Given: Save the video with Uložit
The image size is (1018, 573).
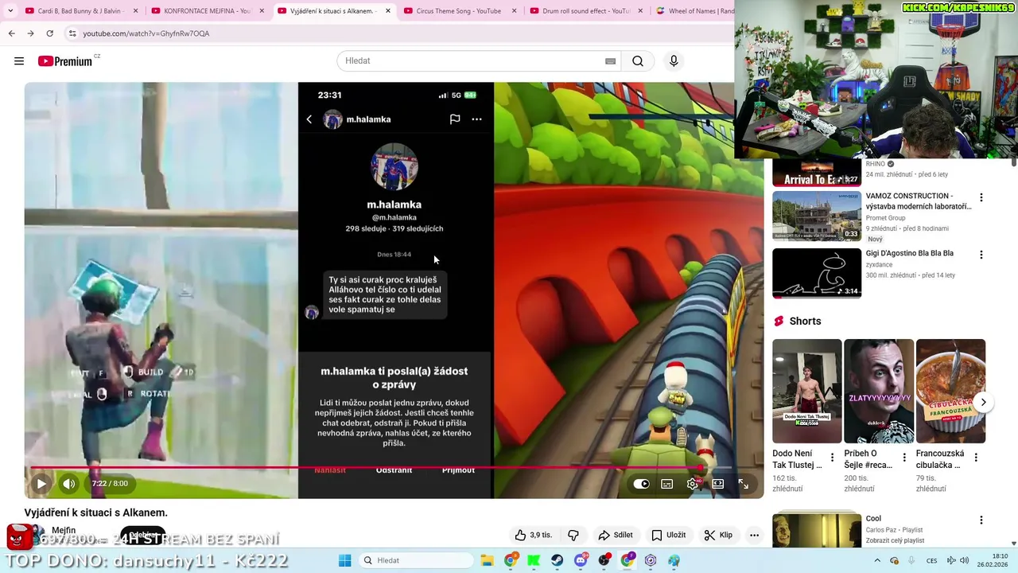Looking at the screenshot, I should [669, 535].
